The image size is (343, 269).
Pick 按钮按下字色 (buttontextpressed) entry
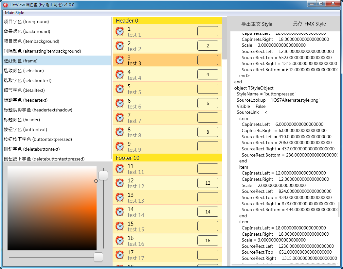coord(57,140)
